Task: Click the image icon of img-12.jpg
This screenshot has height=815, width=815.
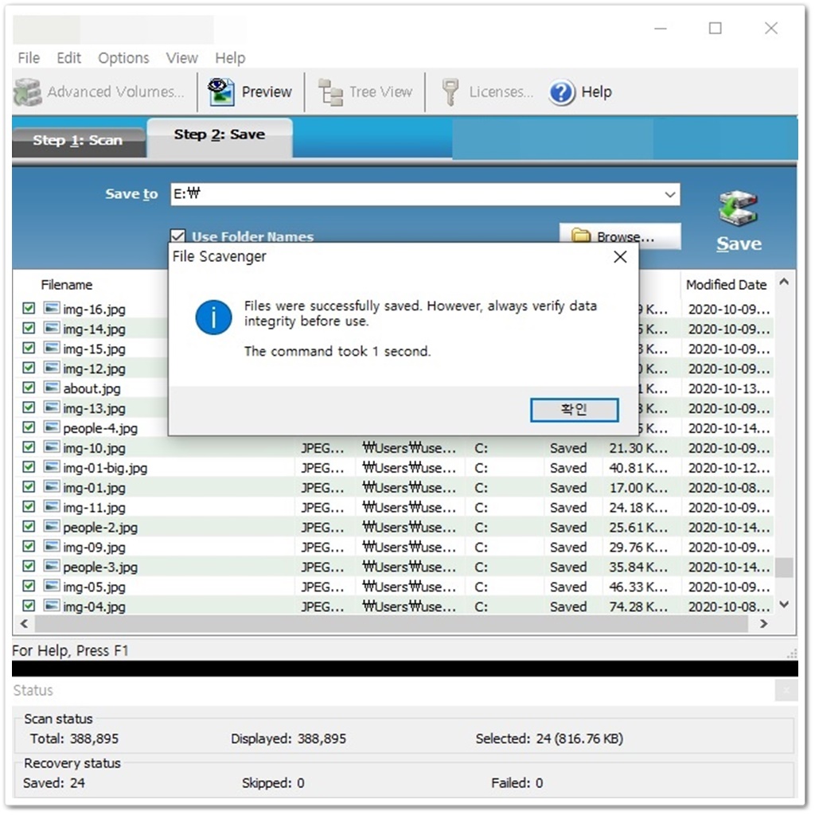Action: coord(51,368)
